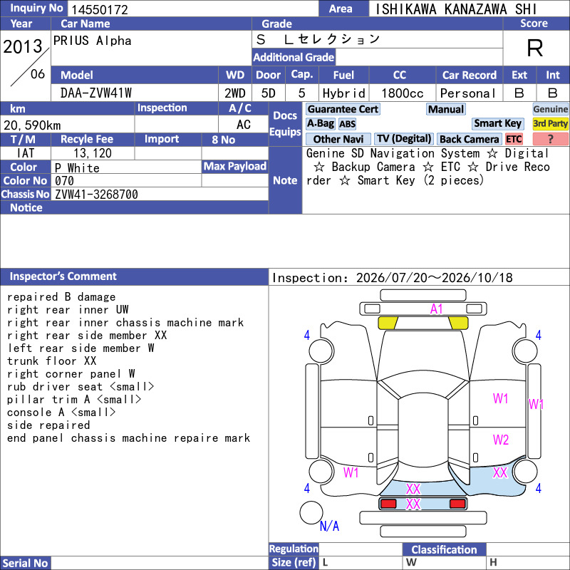Click the inquiry number 14550172
The image size is (570, 570).
pyautogui.click(x=100, y=9)
